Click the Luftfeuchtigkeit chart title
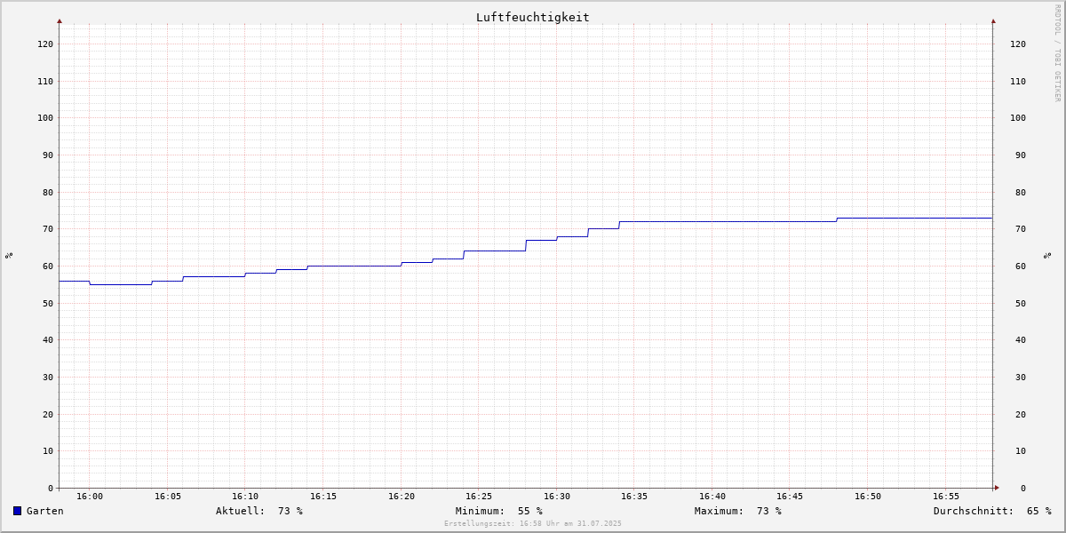This screenshot has height=533, width=1066. point(532,17)
